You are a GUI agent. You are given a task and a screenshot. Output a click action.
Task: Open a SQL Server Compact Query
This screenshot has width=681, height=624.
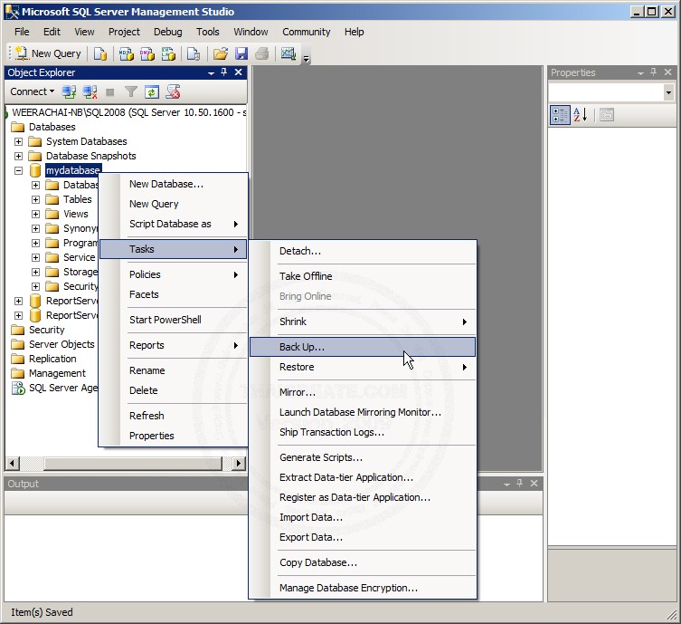[194, 54]
